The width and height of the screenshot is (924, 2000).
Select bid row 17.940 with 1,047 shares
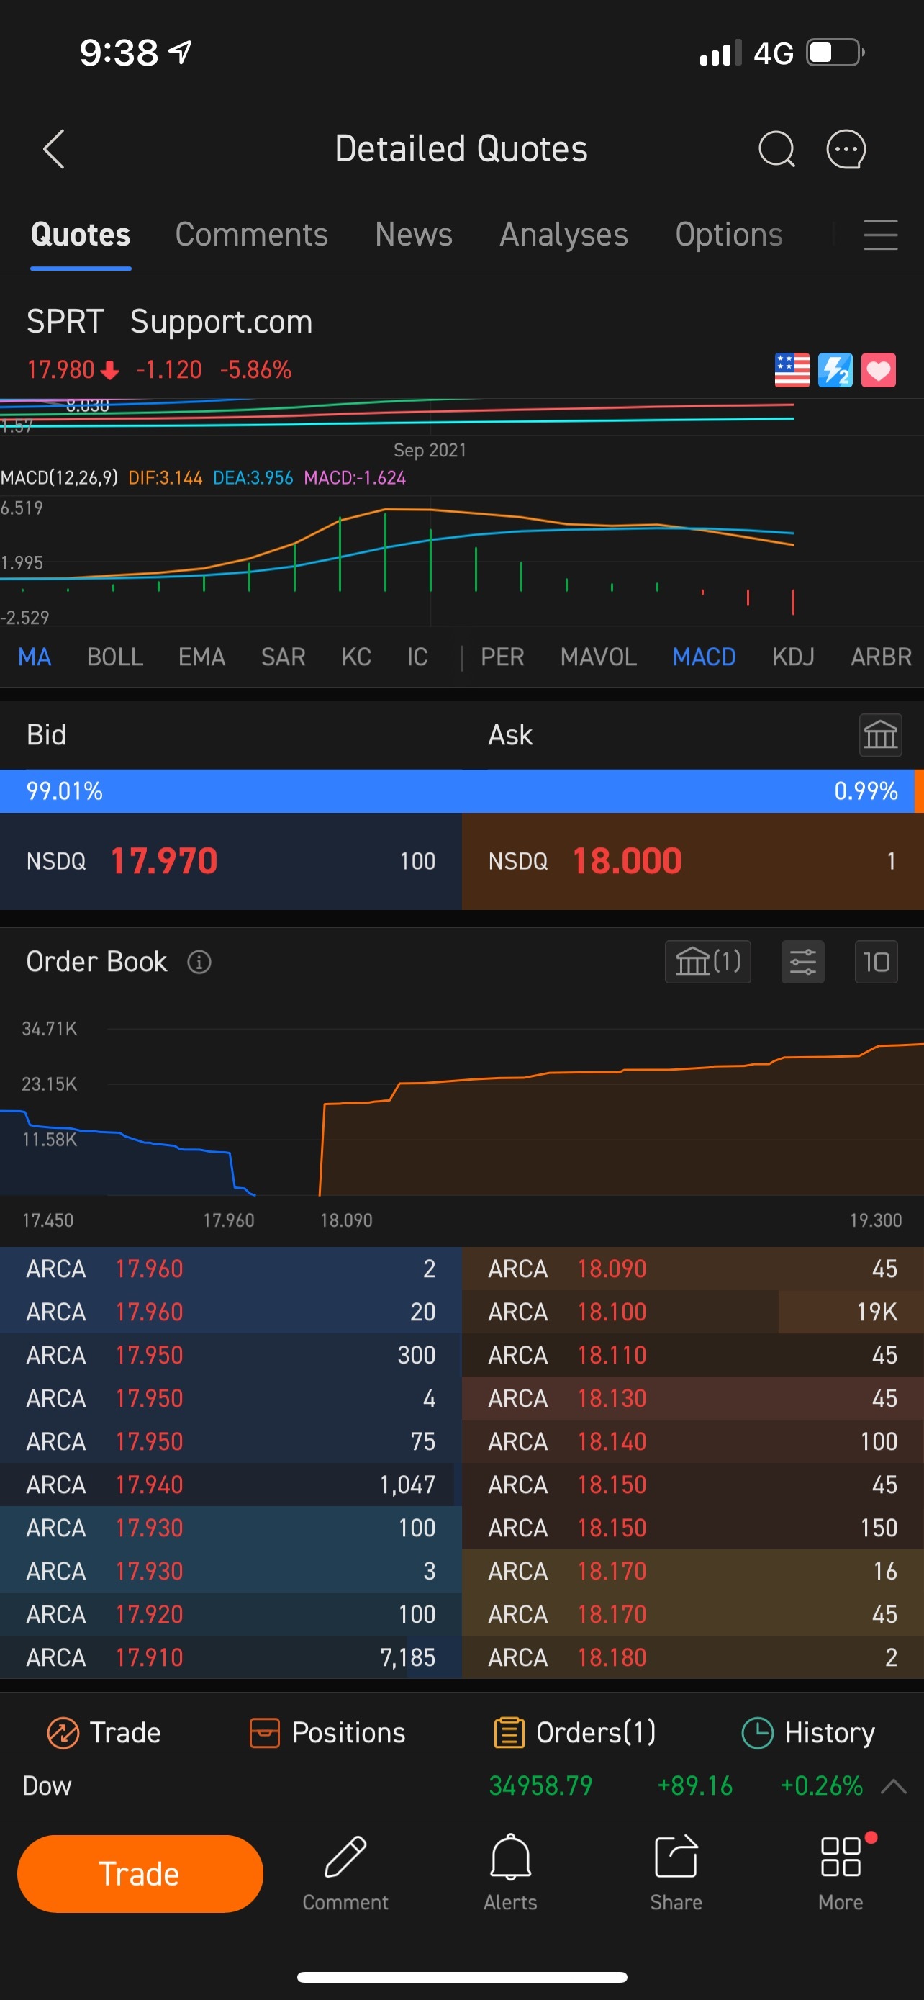pyautogui.click(x=230, y=1485)
